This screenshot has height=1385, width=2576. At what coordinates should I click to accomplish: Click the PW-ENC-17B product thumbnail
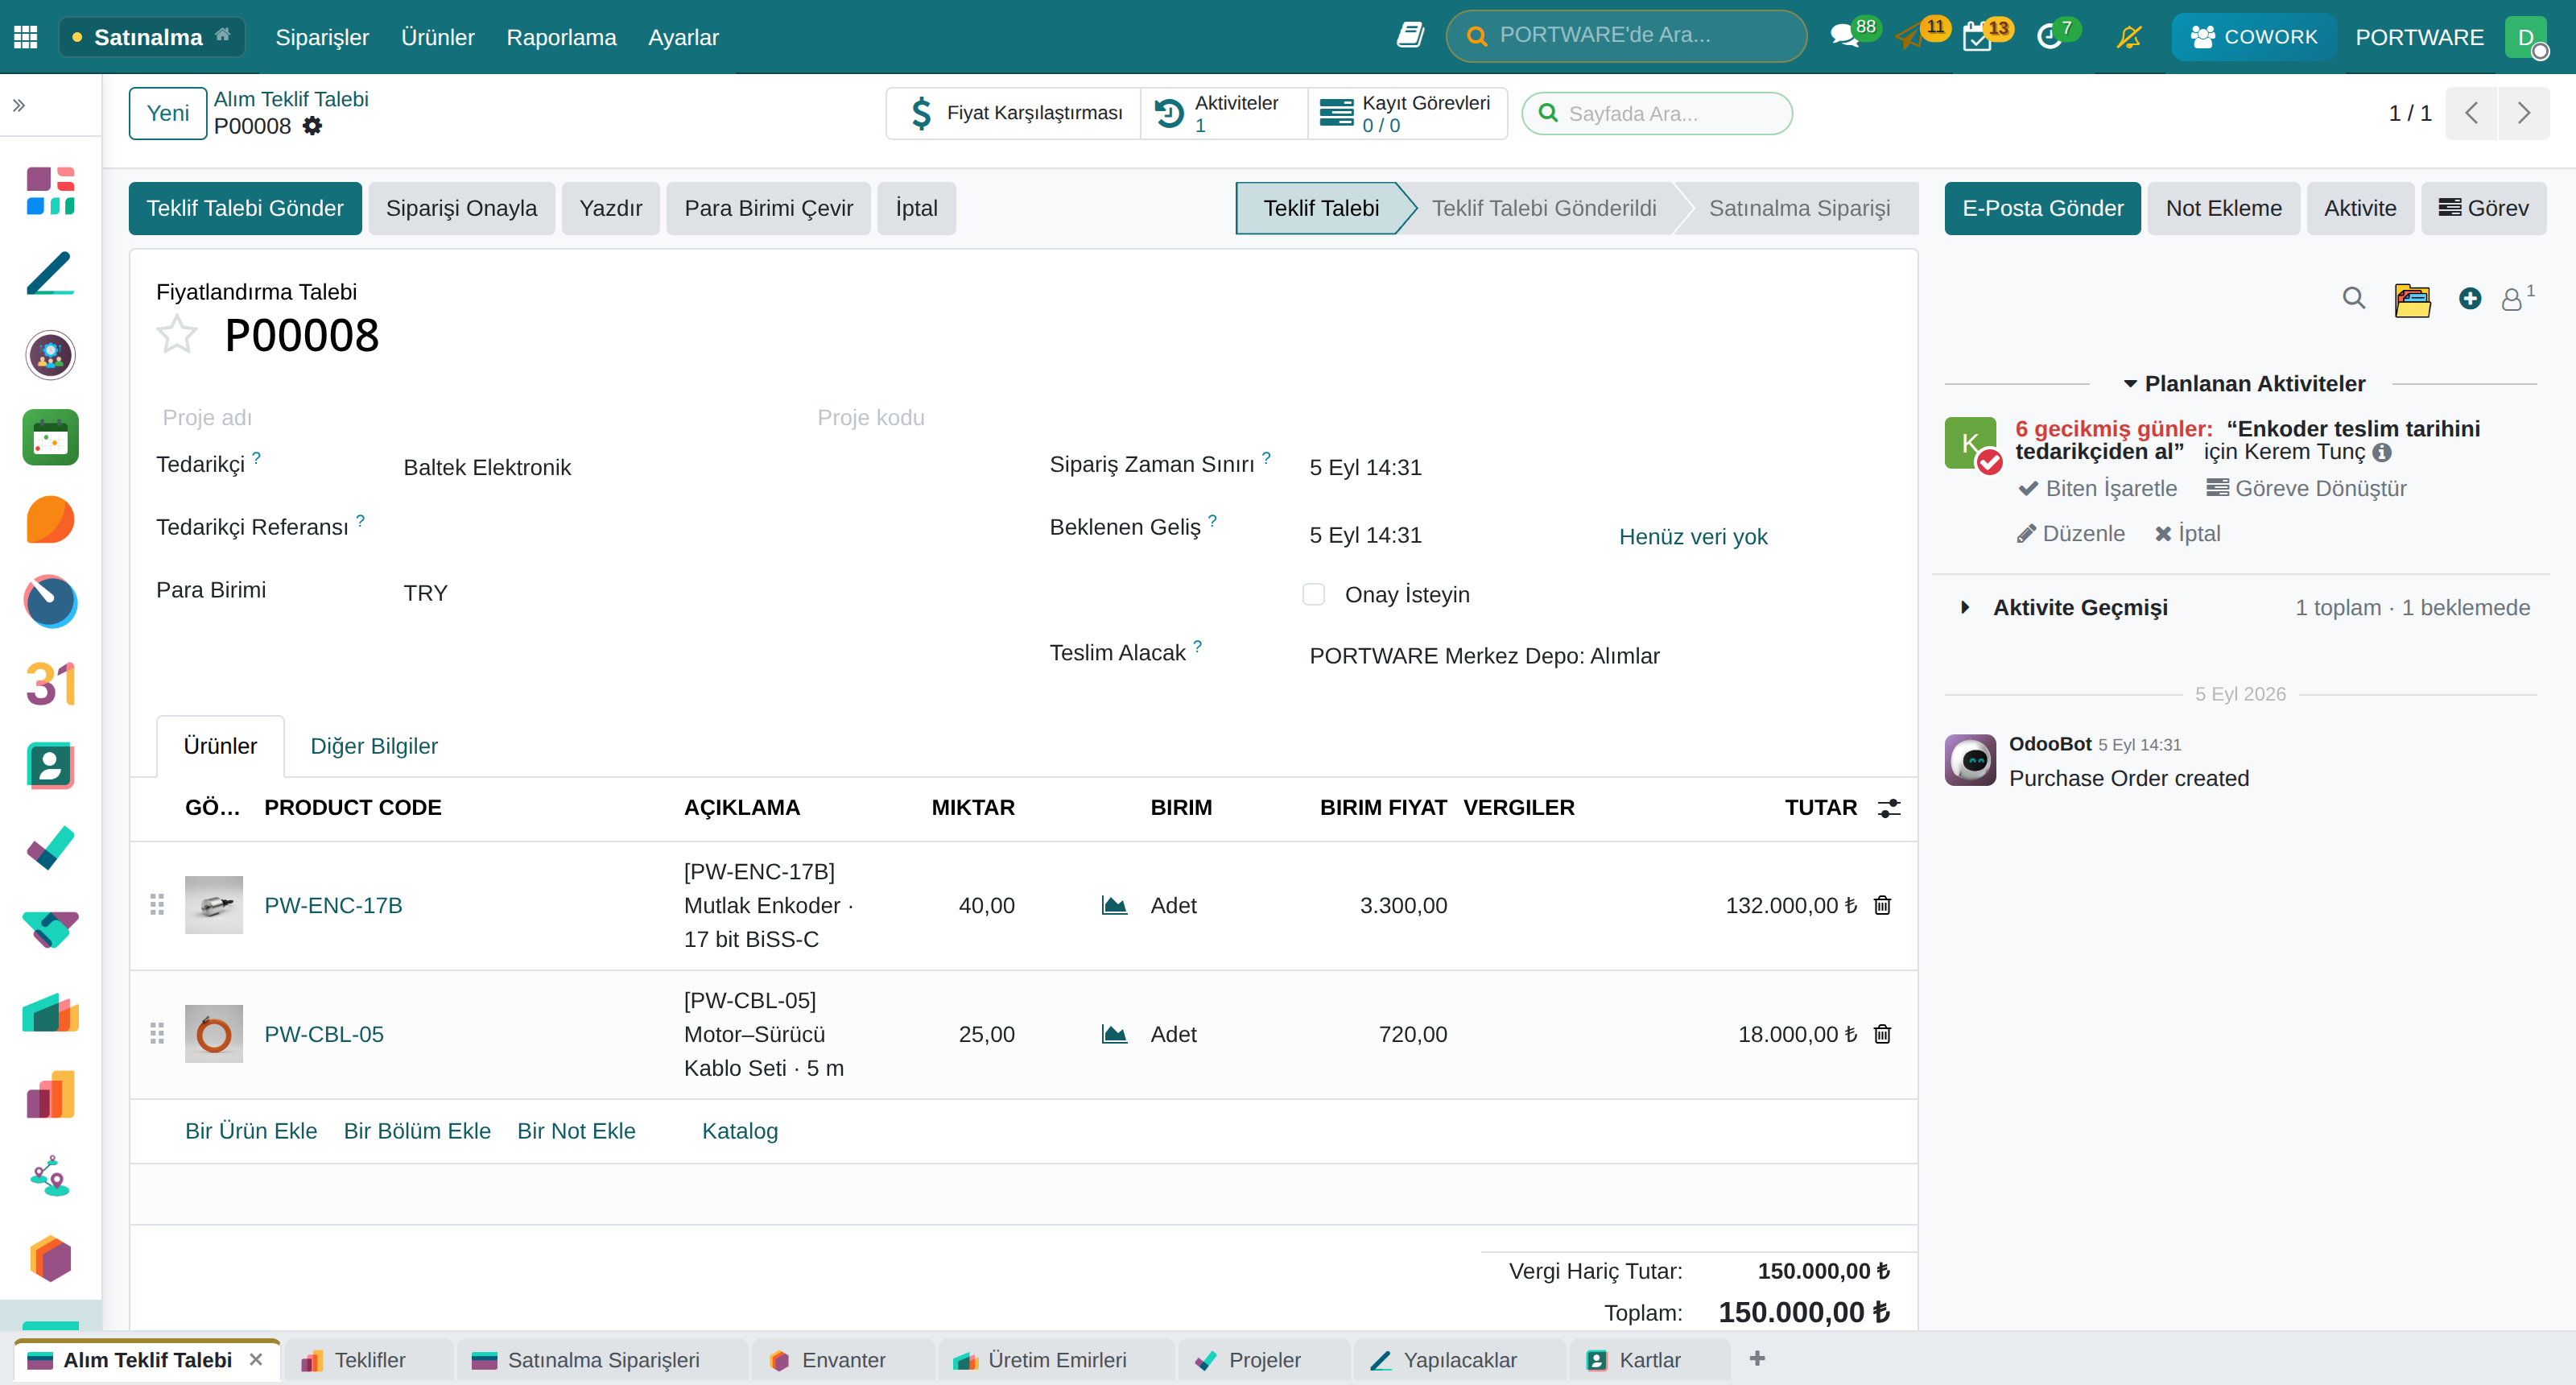point(214,905)
